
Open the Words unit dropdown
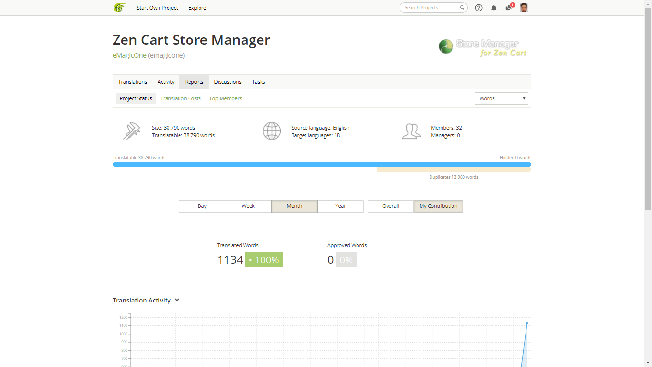click(501, 98)
